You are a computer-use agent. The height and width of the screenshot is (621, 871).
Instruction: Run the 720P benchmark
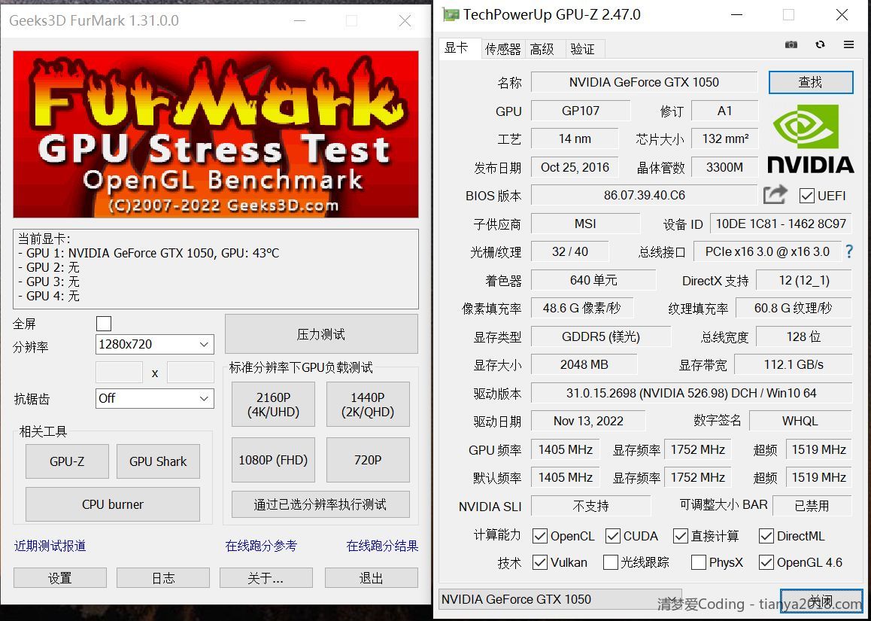click(368, 460)
